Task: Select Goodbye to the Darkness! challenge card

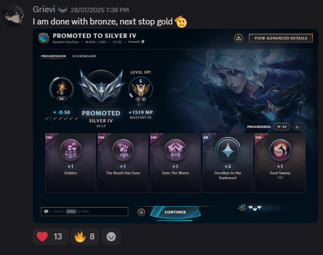Action: click(227, 163)
